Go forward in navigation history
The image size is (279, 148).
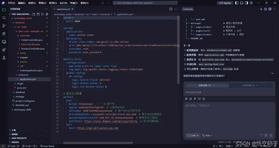(x=108, y=3)
